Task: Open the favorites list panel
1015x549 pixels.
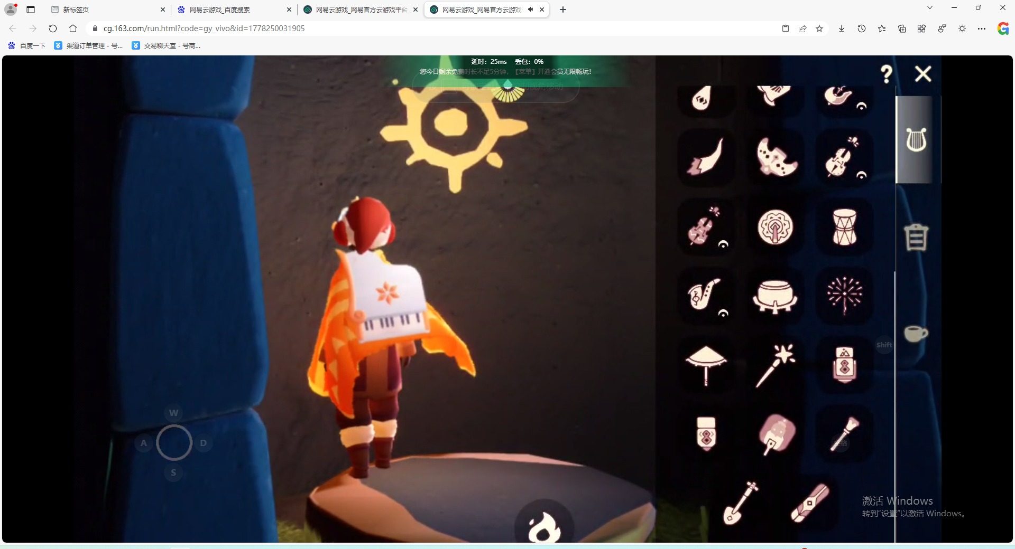Action: 882,29
